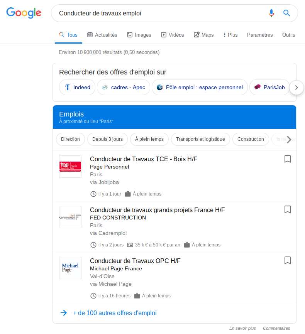Activate the 'Construction' filter chip
Image resolution: width=305 pixels, height=334 pixels.
(x=251, y=139)
